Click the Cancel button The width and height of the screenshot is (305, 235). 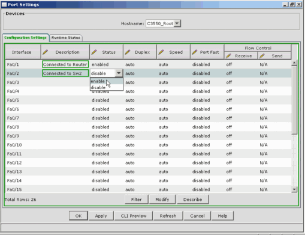coord(197,216)
